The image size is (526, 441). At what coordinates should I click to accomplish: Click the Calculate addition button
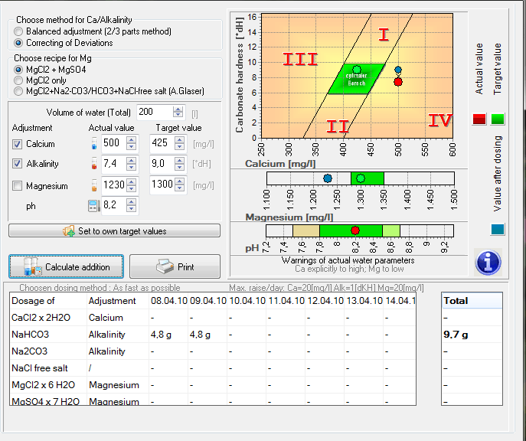tap(66, 266)
